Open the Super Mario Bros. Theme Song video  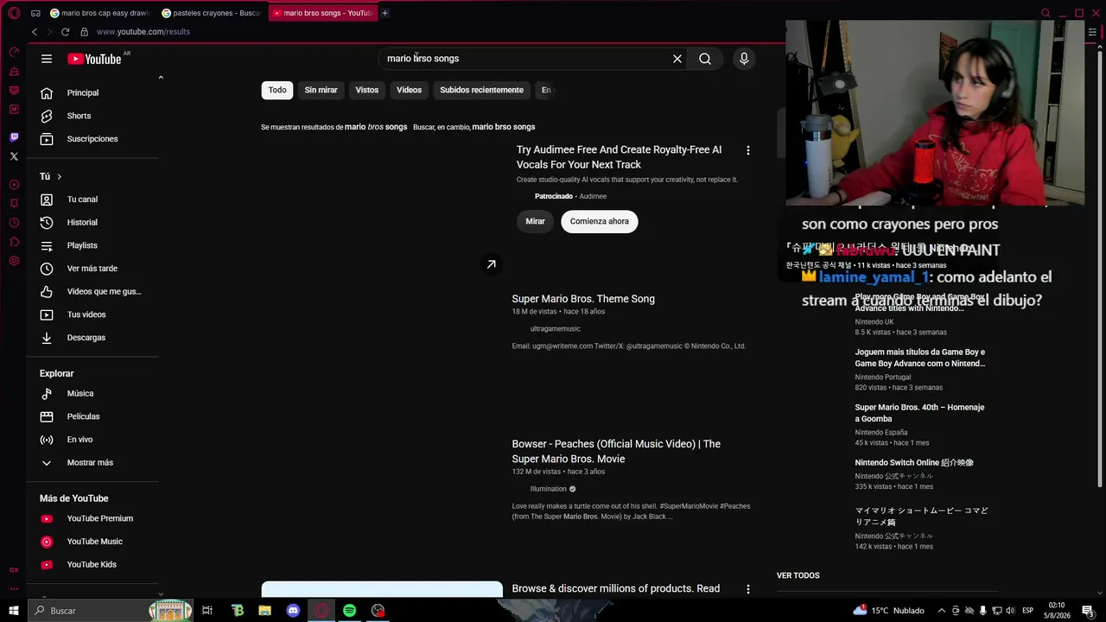click(x=583, y=299)
